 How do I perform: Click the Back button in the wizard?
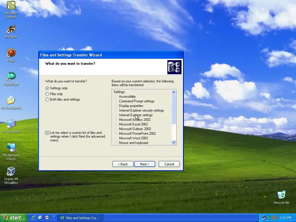pos(123,164)
